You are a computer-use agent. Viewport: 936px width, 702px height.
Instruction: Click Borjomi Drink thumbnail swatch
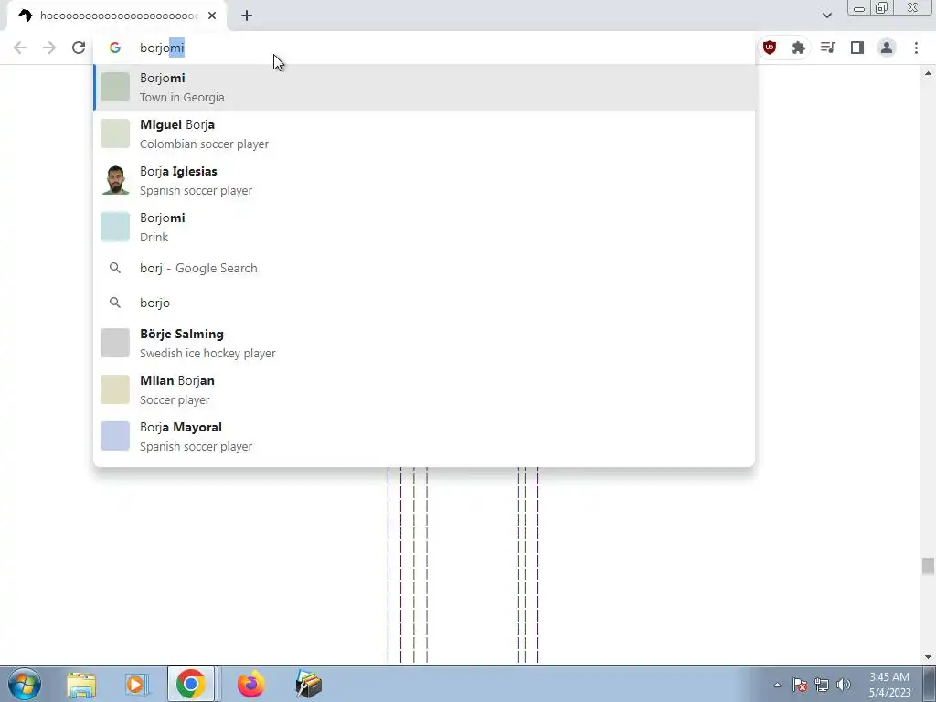pos(115,227)
